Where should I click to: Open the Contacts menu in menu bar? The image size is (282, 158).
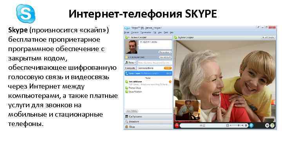coord(134,33)
